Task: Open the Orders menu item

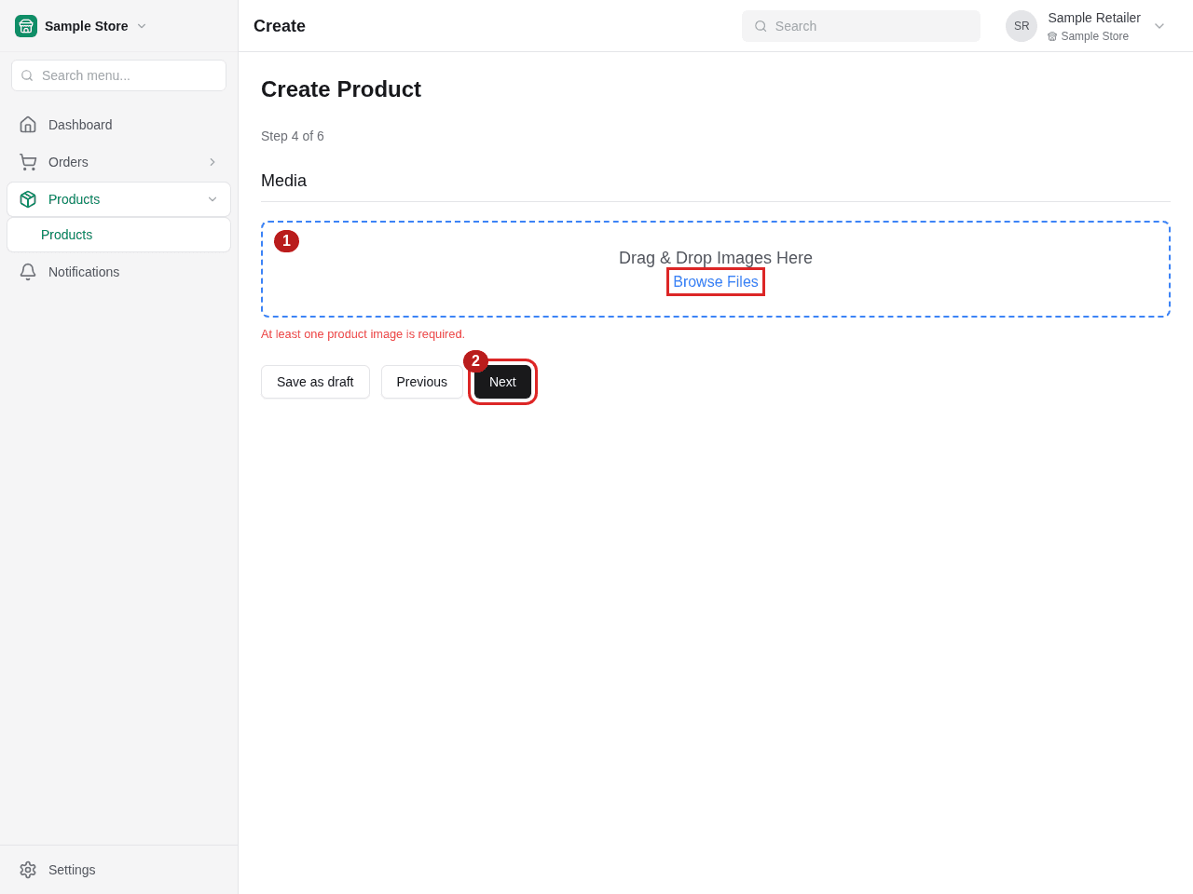Action: click(119, 162)
